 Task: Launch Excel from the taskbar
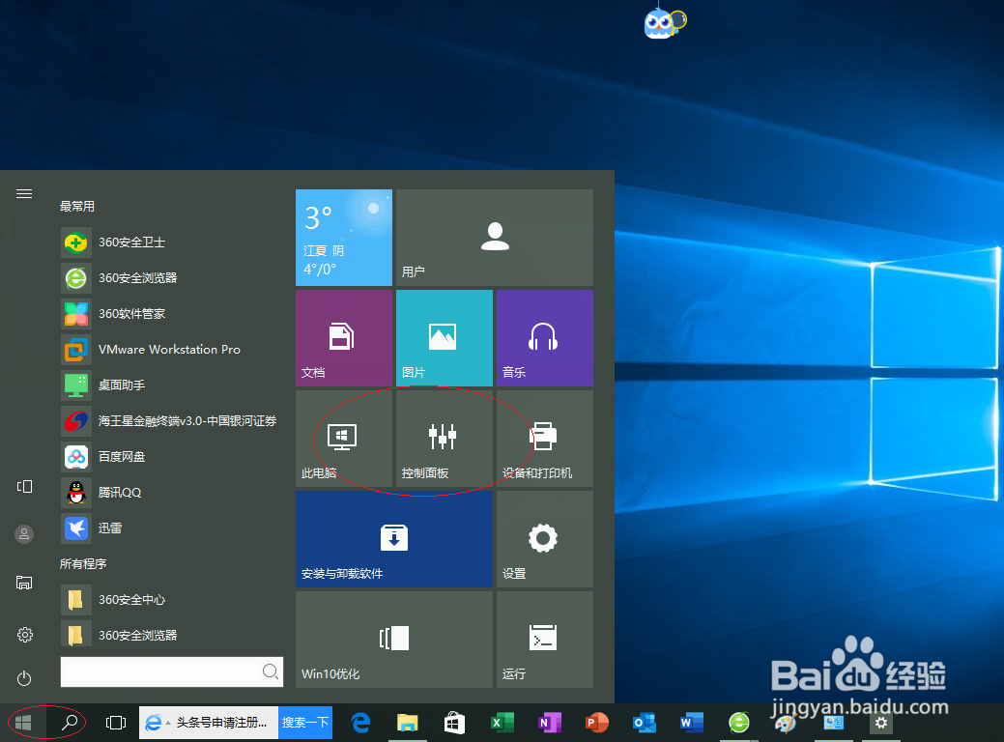coord(502,723)
